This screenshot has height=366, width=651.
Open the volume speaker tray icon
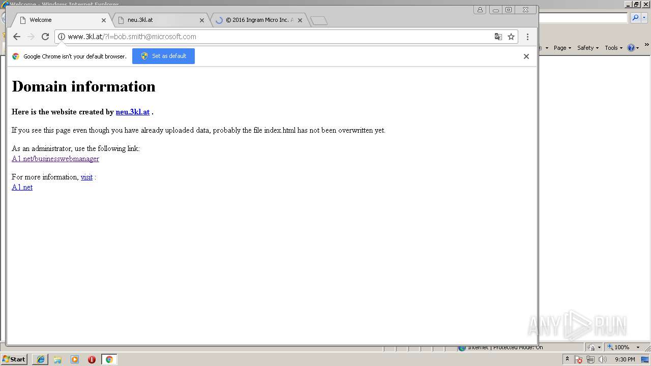click(x=603, y=359)
